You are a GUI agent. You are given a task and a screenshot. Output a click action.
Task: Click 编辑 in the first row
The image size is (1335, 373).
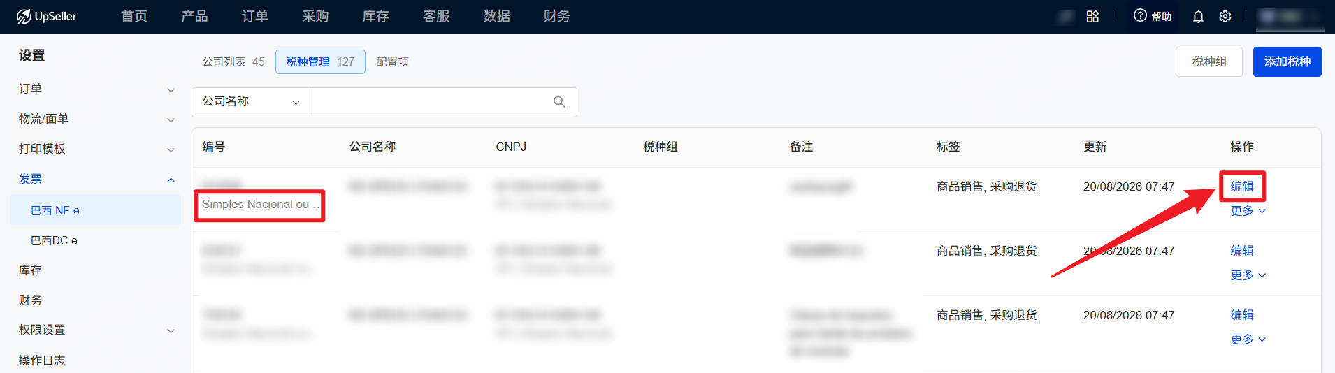pyautogui.click(x=1242, y=186)
